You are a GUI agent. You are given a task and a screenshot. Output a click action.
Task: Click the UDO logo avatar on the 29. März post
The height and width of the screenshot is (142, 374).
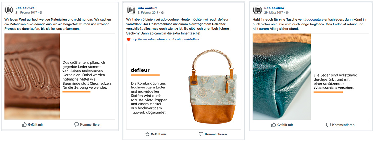pyautogui.click(x=257, y=10)
